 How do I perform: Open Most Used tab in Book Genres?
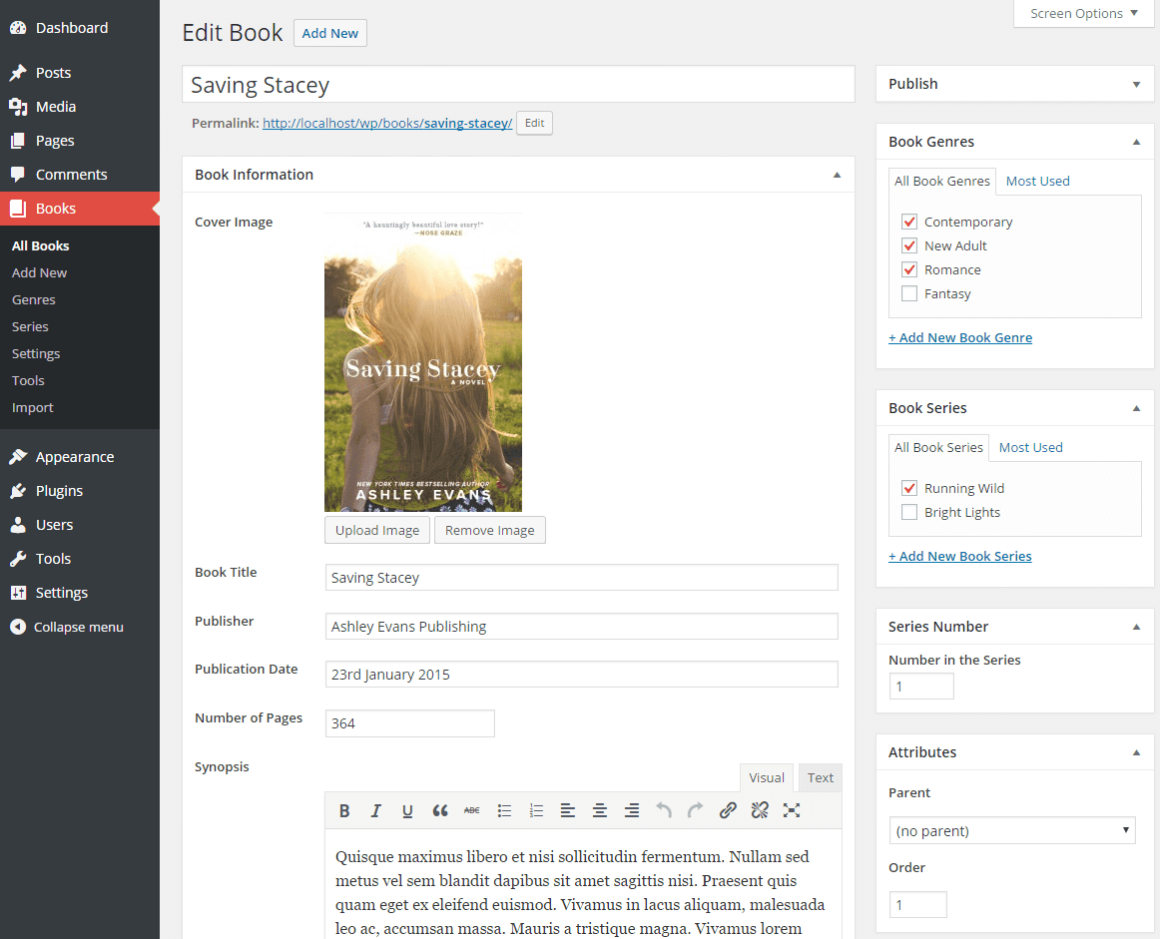(1037, 181)
